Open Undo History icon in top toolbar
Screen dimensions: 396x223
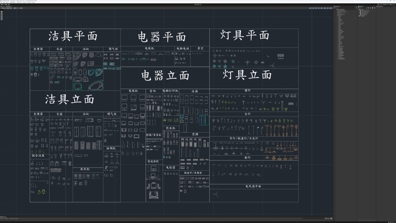[x=378, y=4]
